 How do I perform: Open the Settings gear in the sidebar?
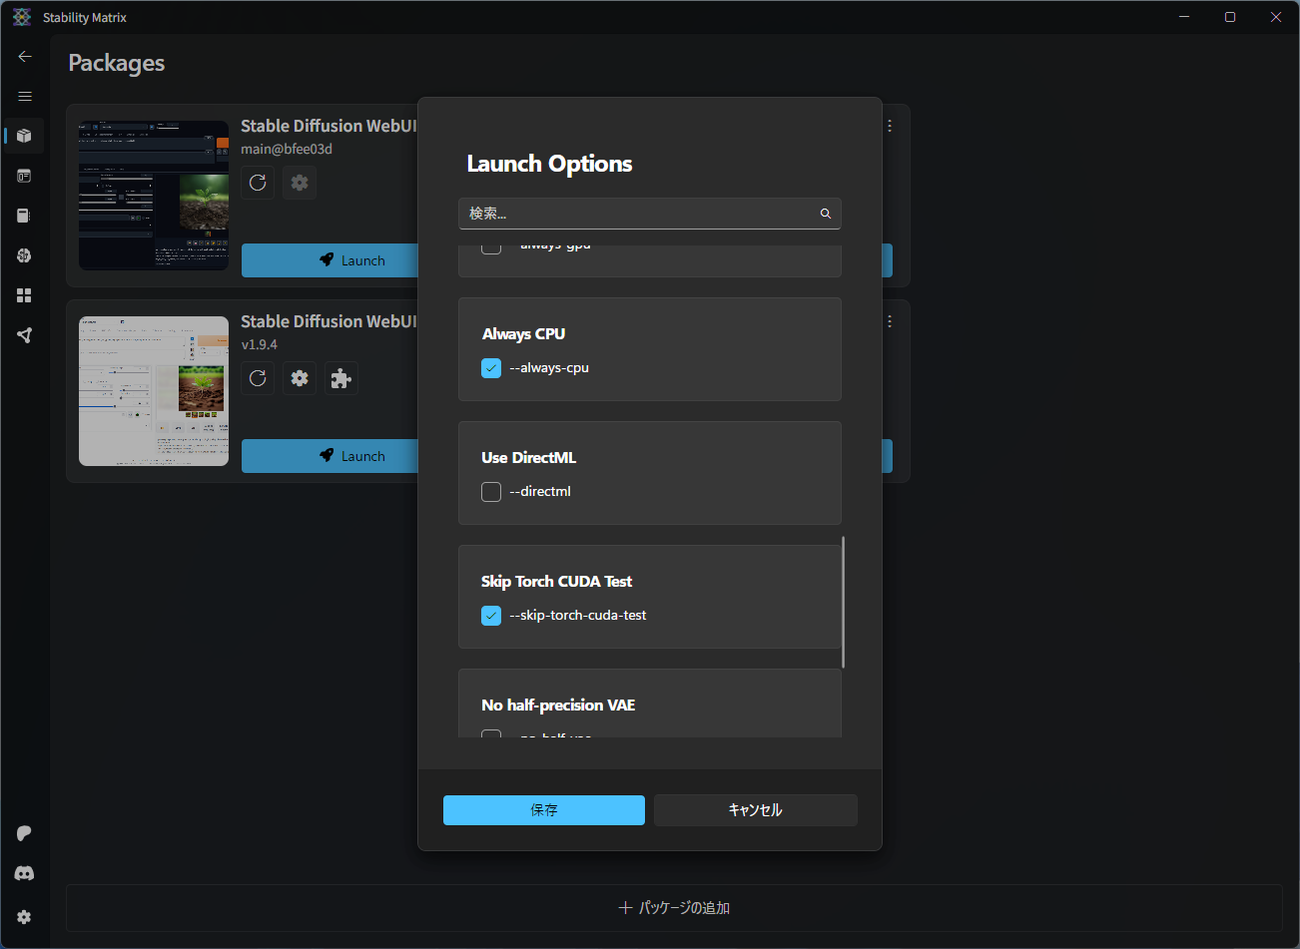(x=25, y=917)
